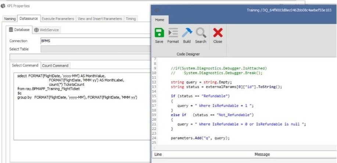Click the 'else if' Not_Refundable line
The image size is (337, 163).
tap(212, 115)
